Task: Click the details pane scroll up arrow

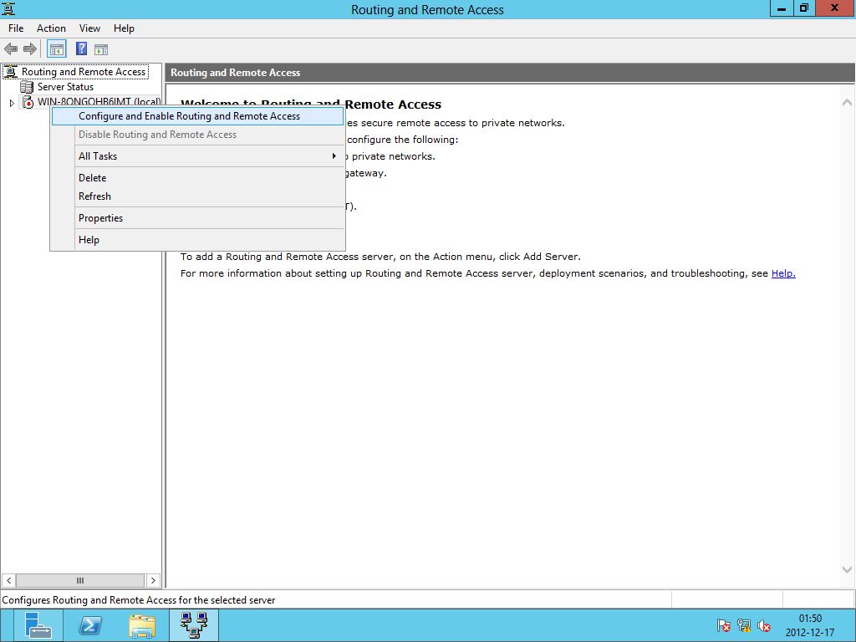Action: (847, 103)
